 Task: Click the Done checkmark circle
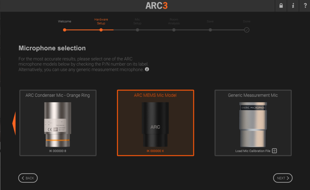pyautogui.click(x=246, y=30)
